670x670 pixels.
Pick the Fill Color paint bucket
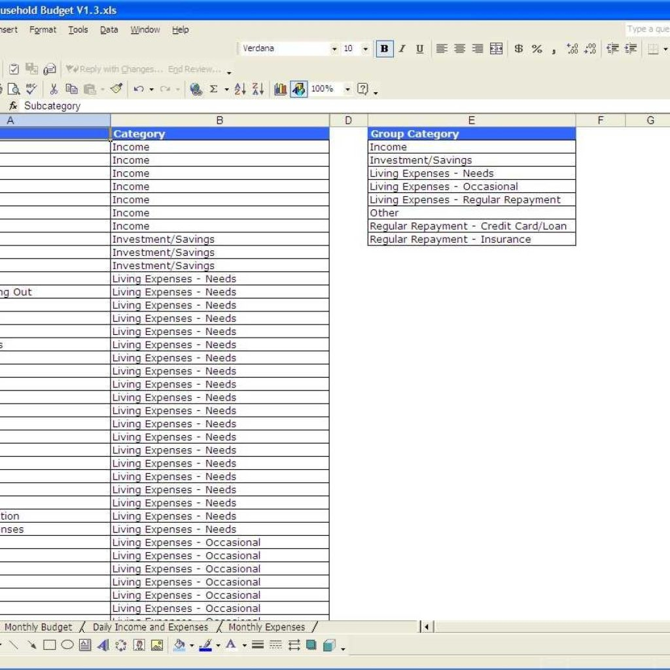click(x=179, y=646)
